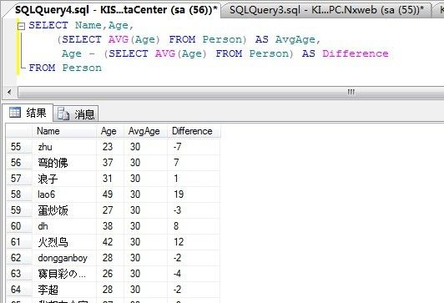Click the Age cell 42 for 火烈鸟

point(110,242)
